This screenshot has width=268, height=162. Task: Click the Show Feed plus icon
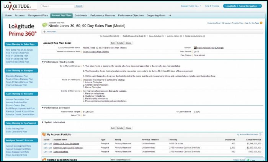coord(44,31)
